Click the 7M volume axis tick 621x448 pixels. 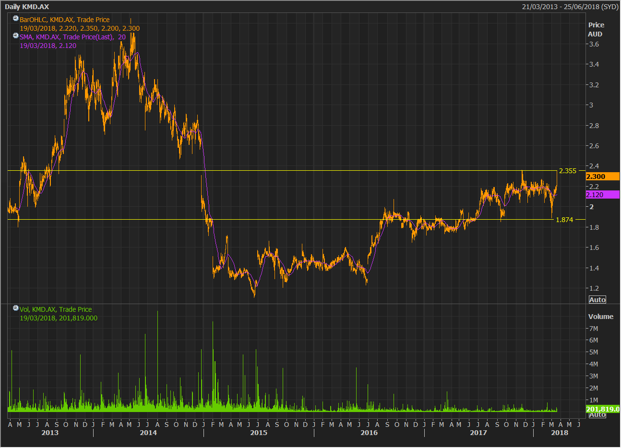tap(594, 329)
